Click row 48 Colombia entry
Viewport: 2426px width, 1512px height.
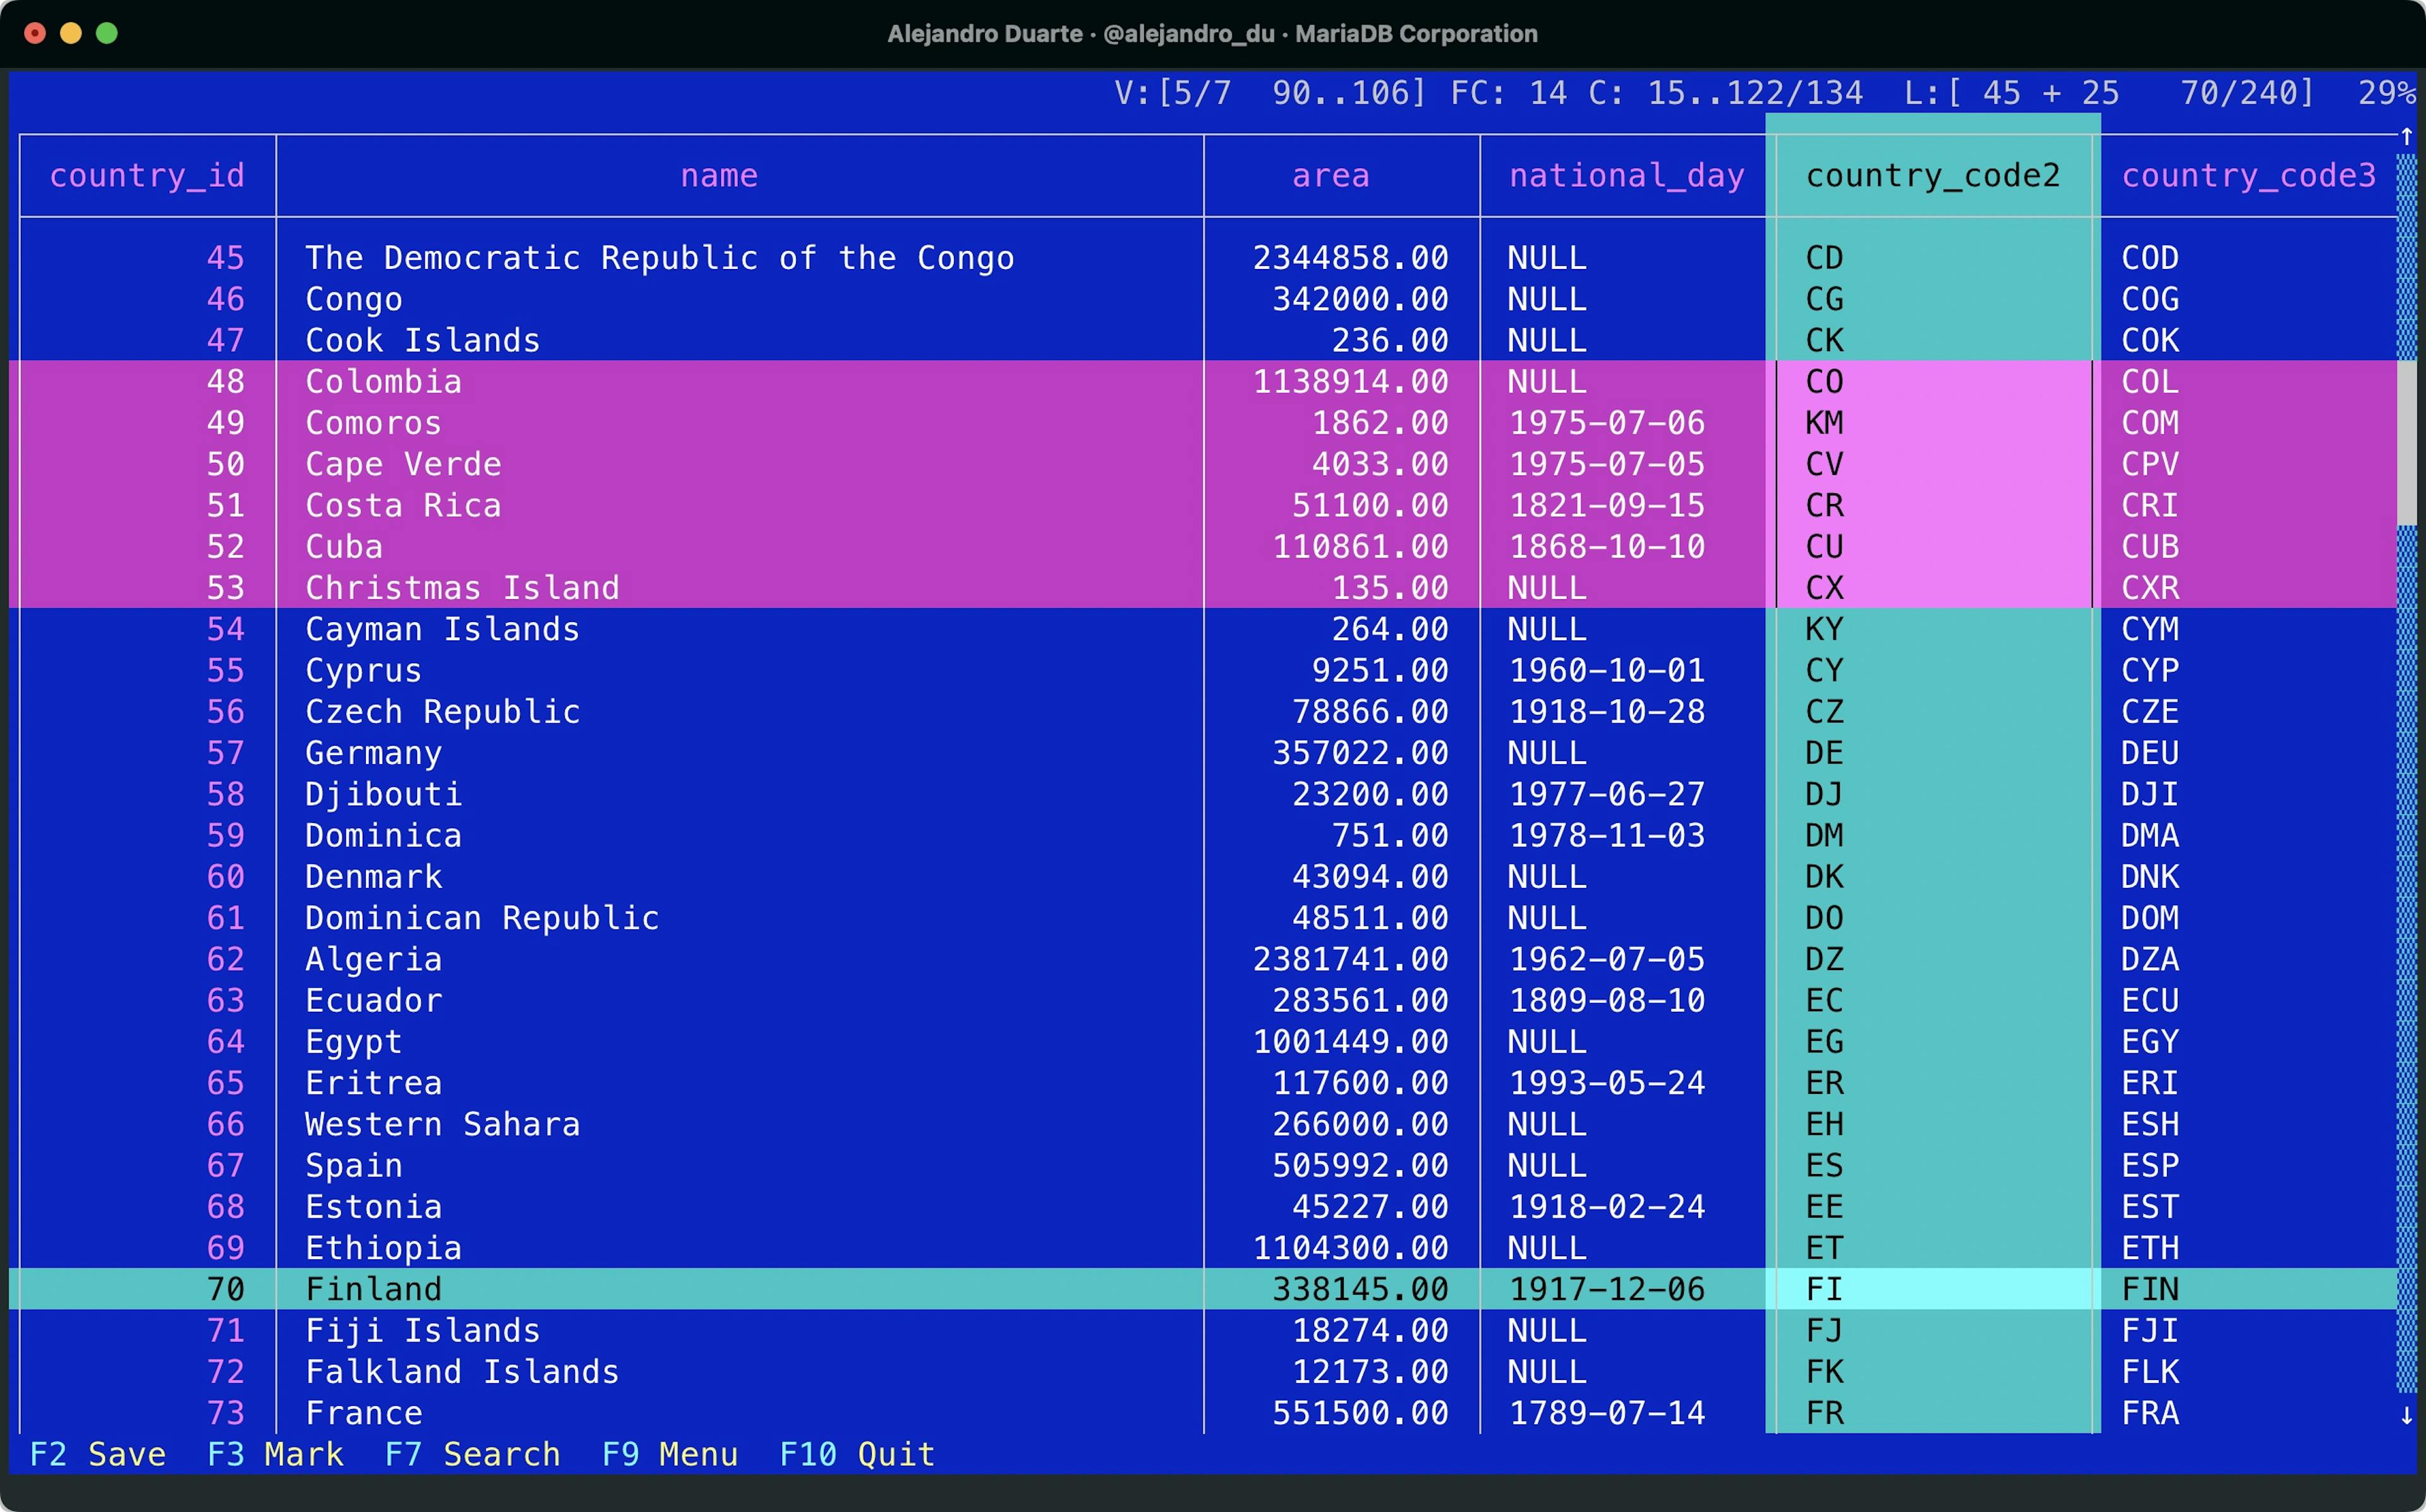point(697,381)
